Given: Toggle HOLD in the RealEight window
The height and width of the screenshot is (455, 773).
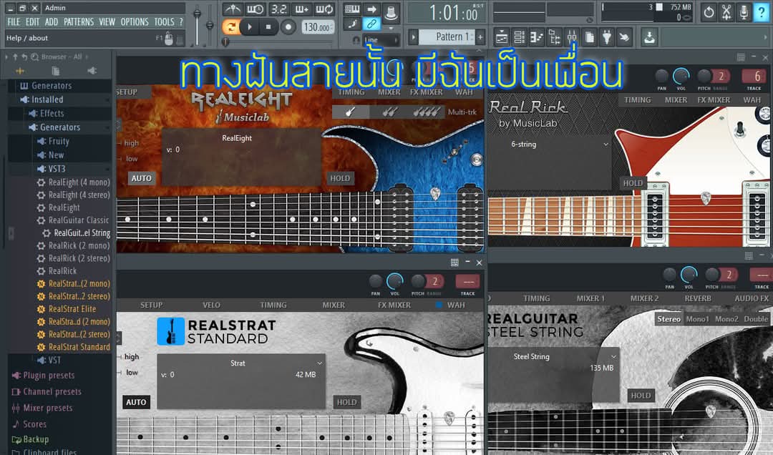Looking at the screenshot, I should click(x=340, y=178).
